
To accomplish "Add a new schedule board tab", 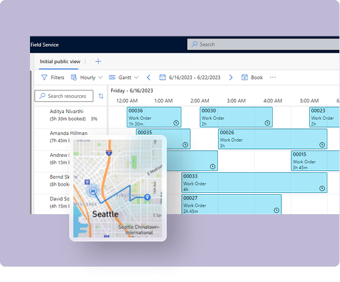I will click(x=98, y=61).
